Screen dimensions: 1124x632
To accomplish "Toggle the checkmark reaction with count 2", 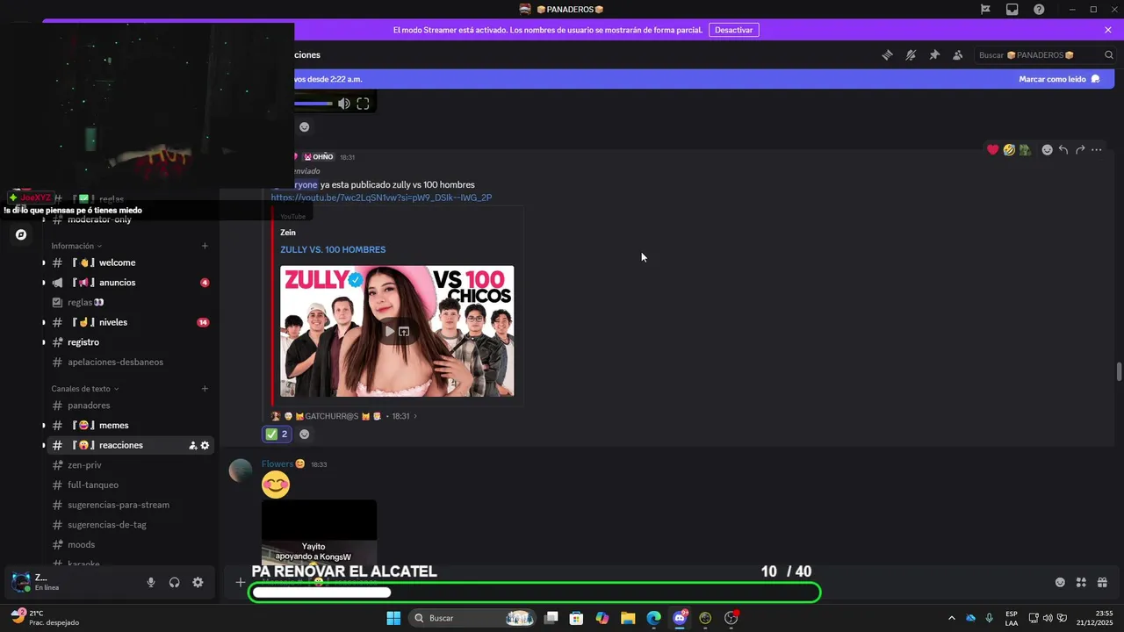I will coord(277,434).
